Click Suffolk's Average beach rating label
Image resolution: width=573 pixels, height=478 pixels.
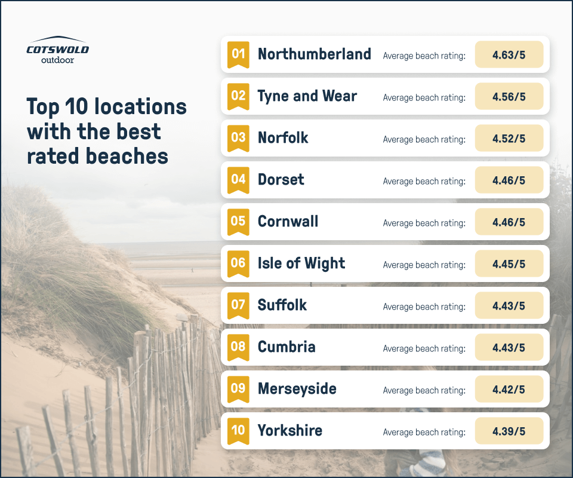click(x=424, y=307)
